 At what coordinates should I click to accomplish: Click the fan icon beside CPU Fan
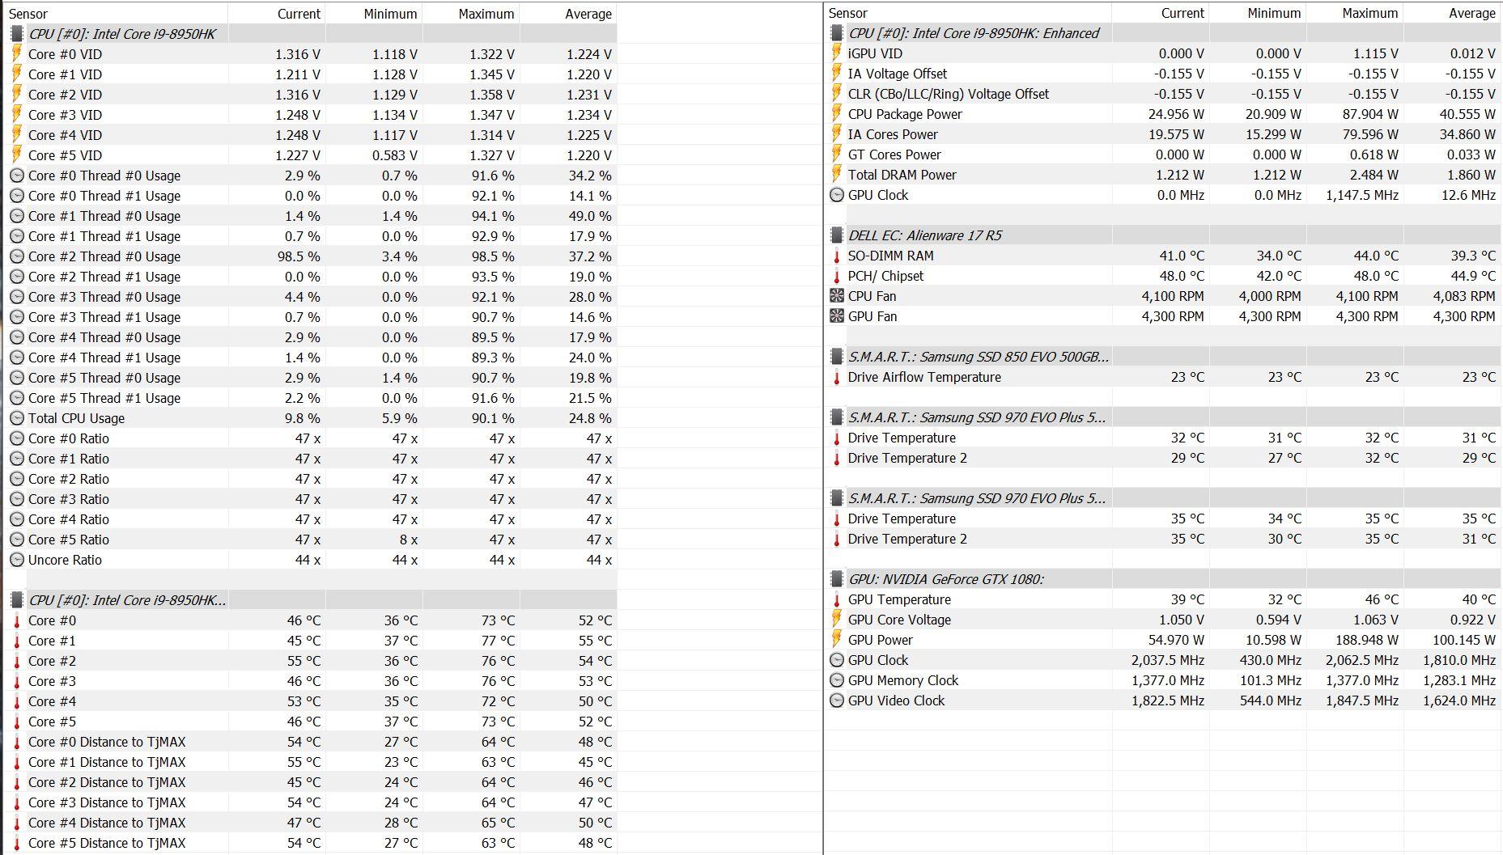tap(837, 296)
